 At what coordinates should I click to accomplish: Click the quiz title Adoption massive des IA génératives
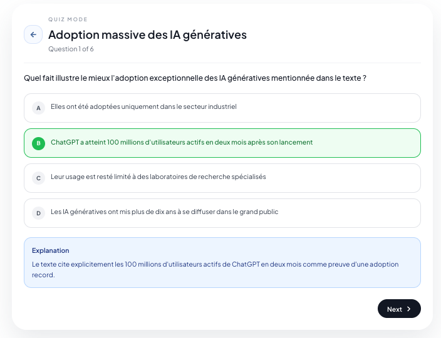147,35
